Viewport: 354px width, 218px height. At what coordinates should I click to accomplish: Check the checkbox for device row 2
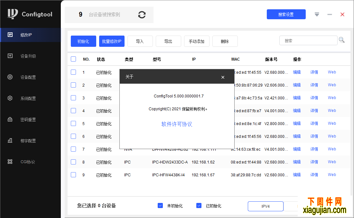pos(73,85)
